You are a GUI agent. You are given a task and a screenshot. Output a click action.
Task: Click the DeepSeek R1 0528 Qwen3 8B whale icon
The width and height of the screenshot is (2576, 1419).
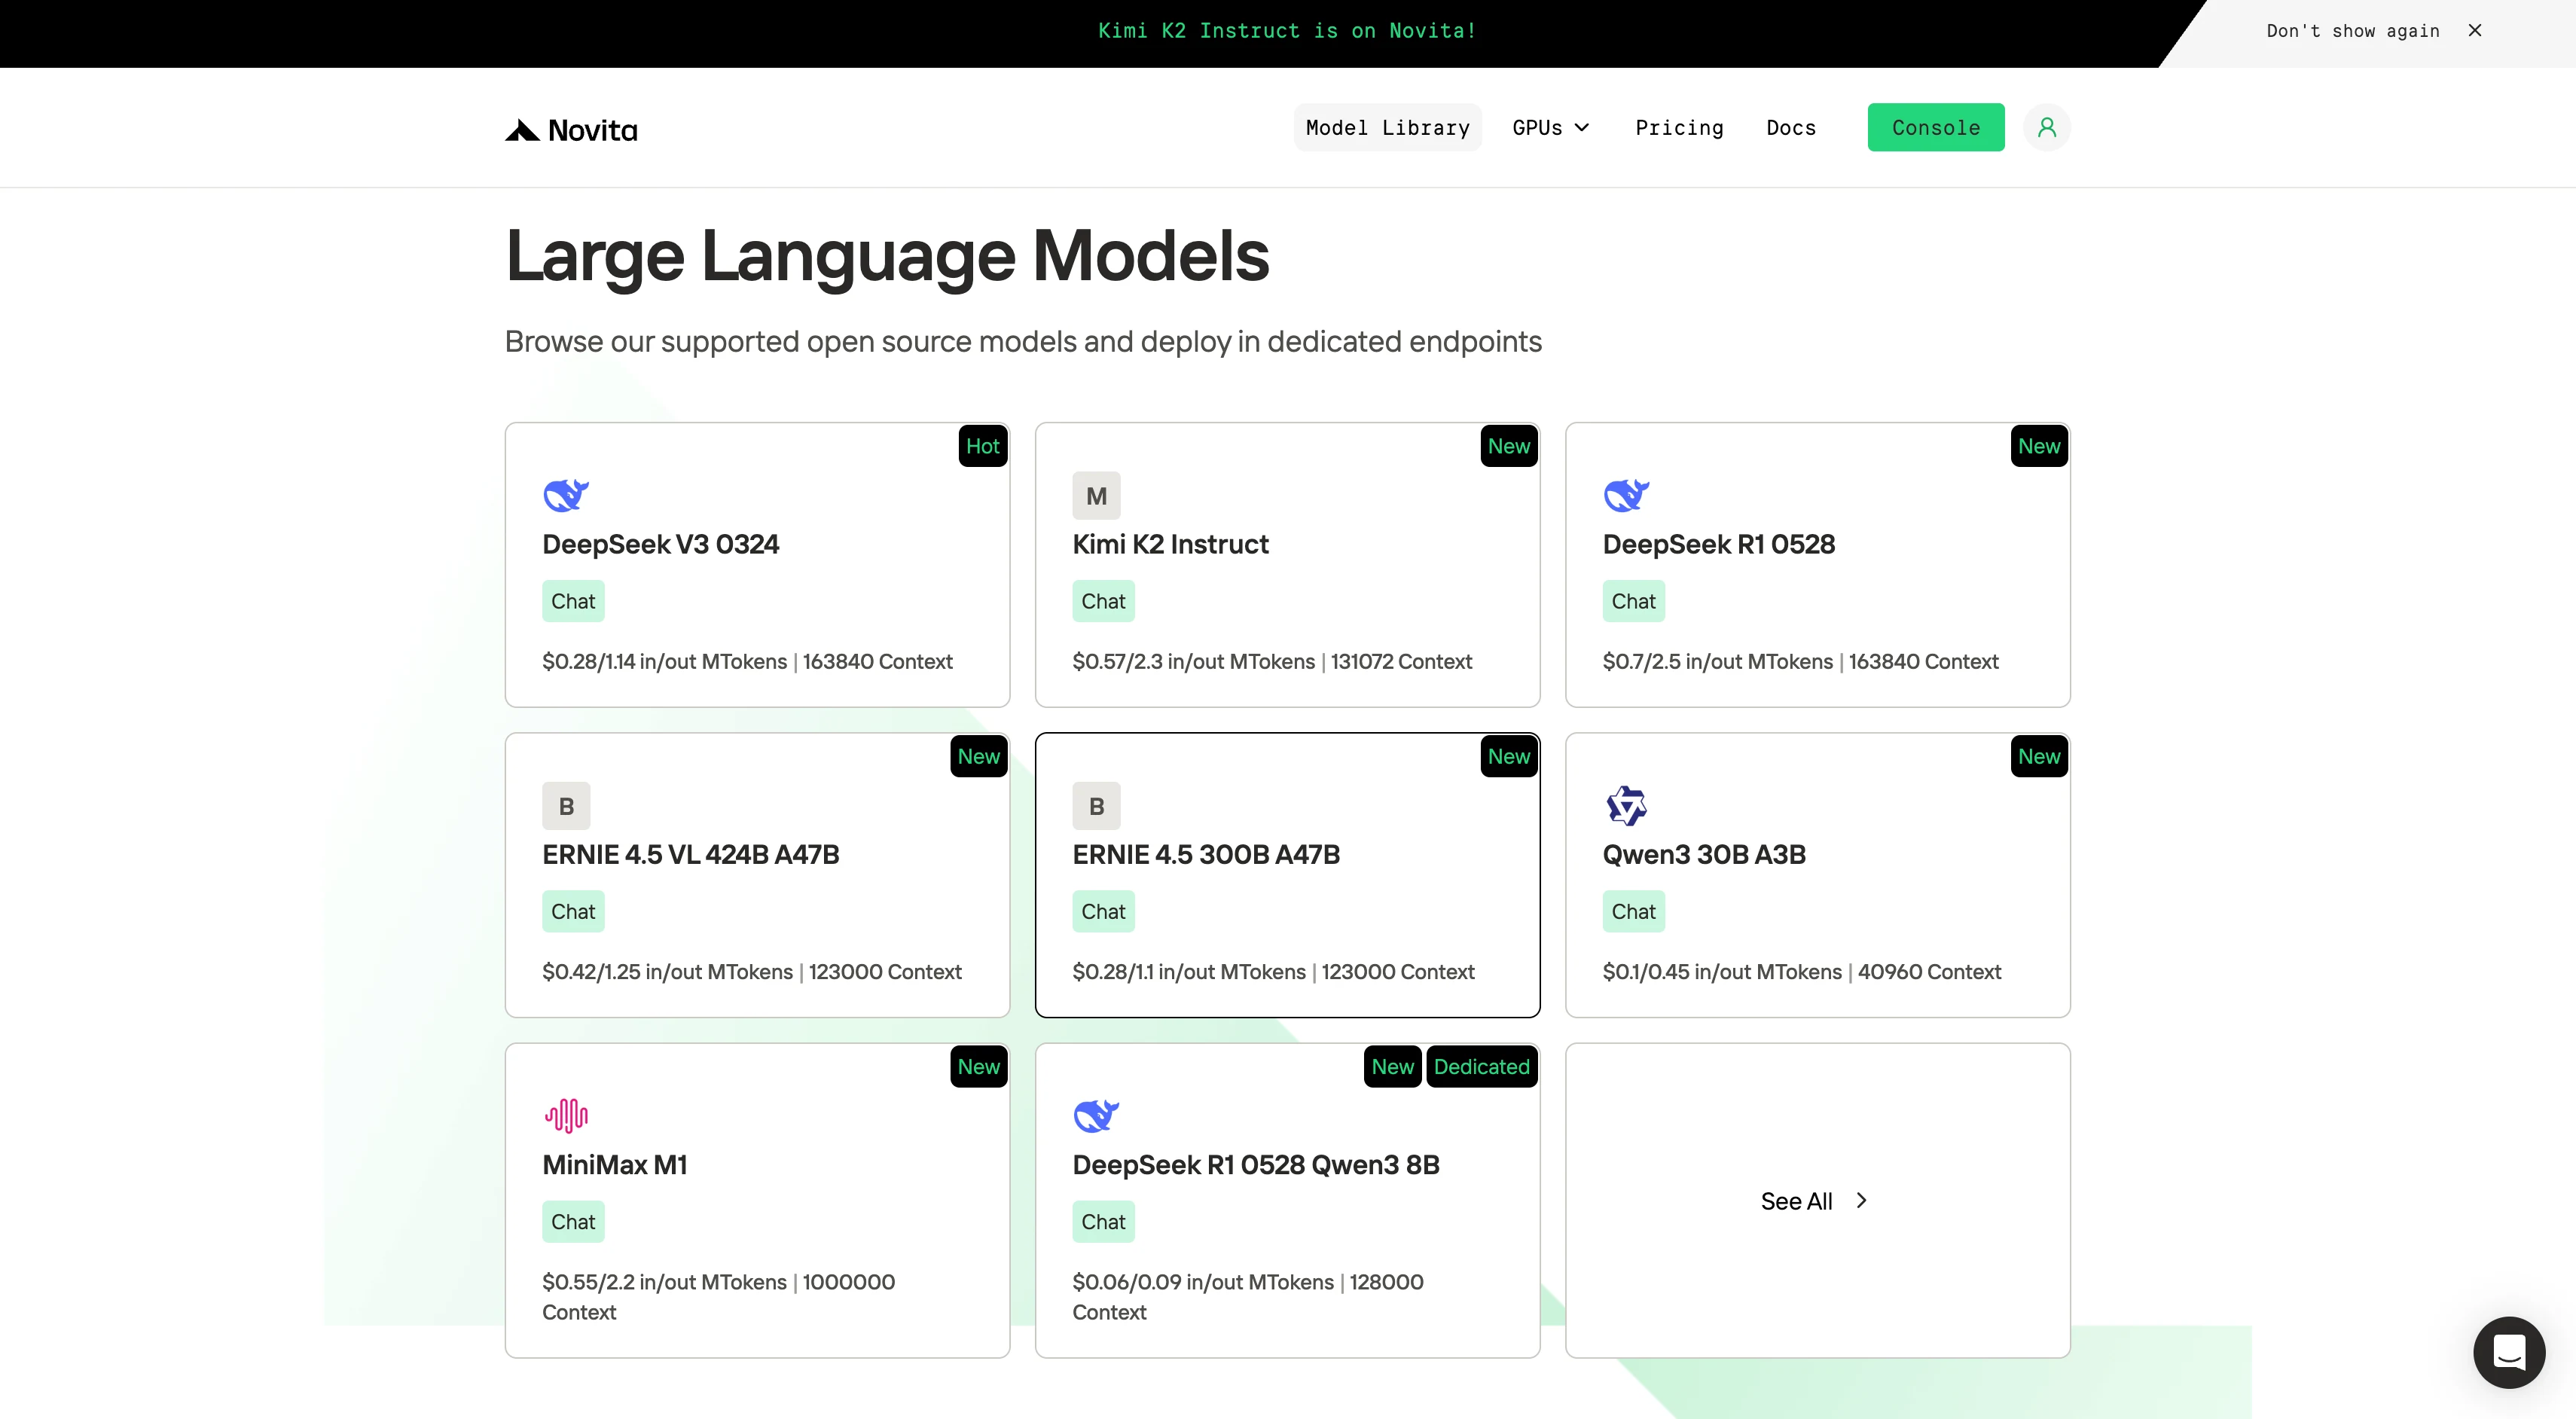click(1096, 1115)
